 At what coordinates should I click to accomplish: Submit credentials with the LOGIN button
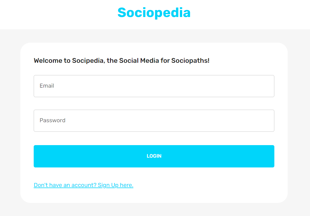(x=154, y=156)
